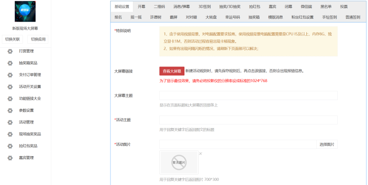Switch to the 手绘签到 tab
The width and height of the screenshot is (368, 185).
pos(329,17)
